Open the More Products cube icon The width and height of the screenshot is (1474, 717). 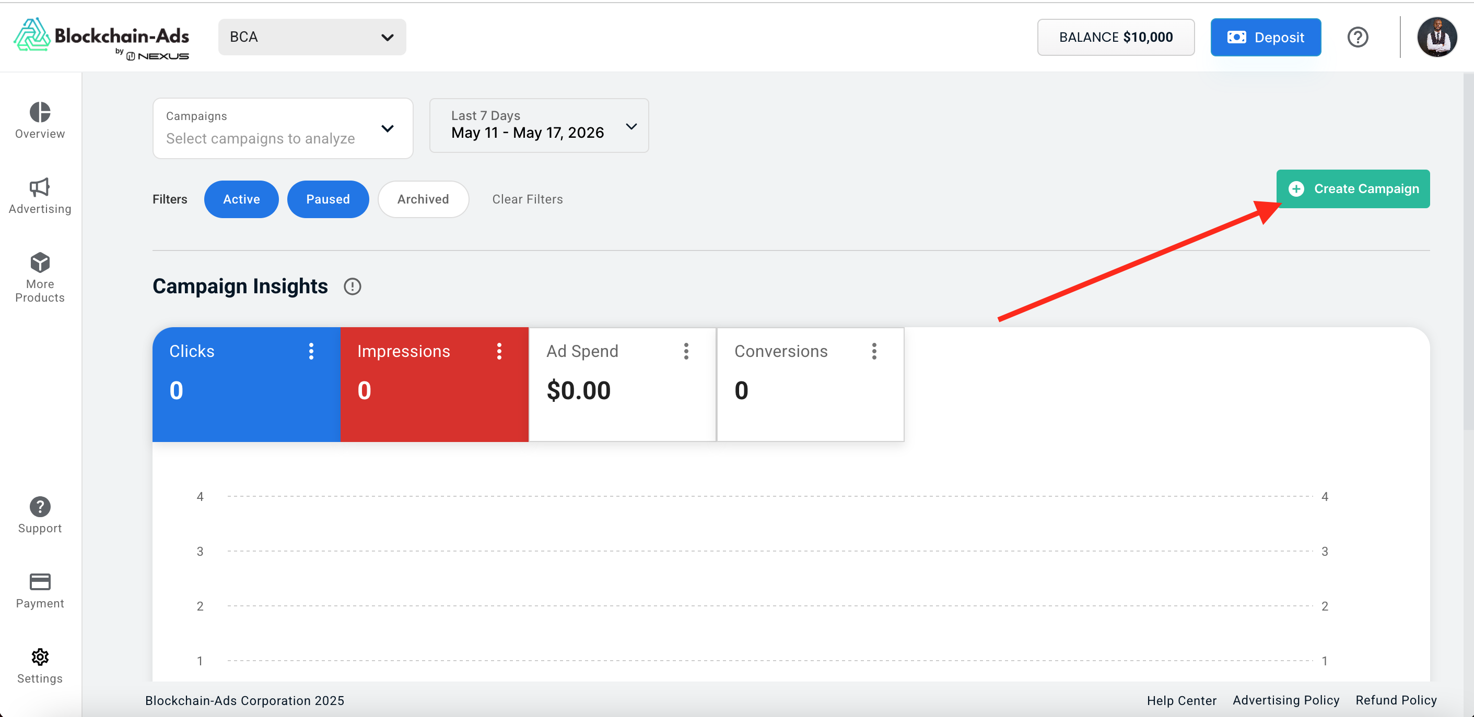(40, 262)
